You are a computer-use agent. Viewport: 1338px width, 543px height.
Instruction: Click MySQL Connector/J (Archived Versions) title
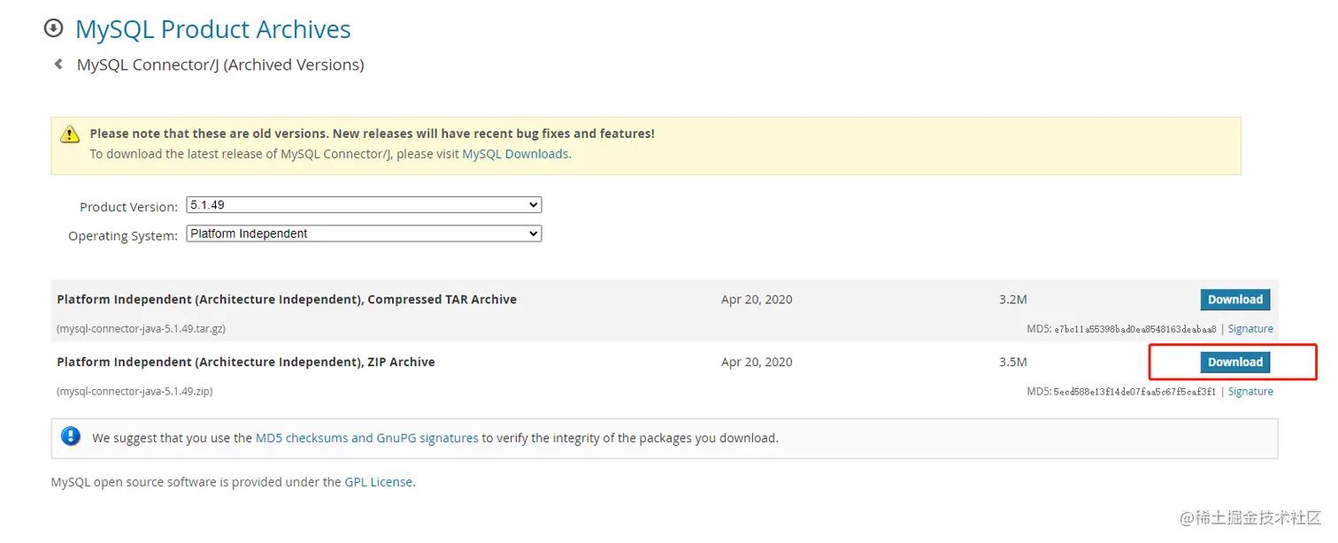click(220, 65)
